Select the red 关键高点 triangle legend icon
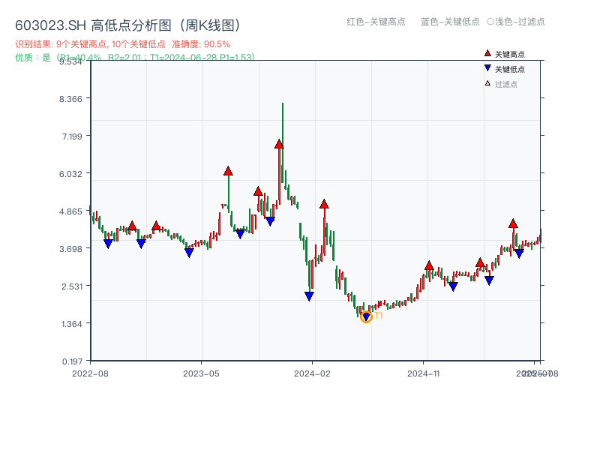Image resolution: width=600 pixels, height=450 pixels. click(x=486, y=54)
